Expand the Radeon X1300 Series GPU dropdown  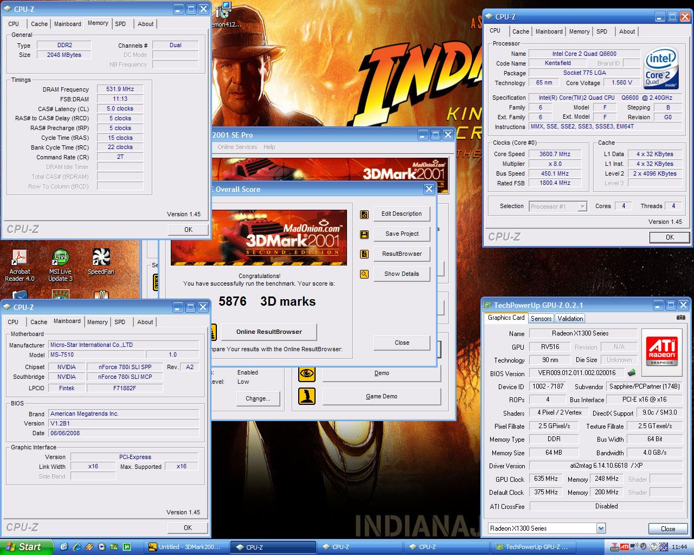click(x=600, y=528)
